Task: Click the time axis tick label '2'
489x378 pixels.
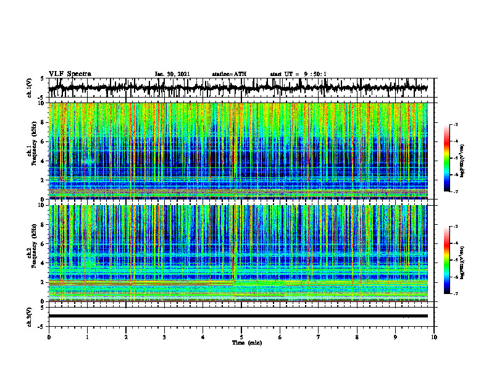Action: [126, 337]
